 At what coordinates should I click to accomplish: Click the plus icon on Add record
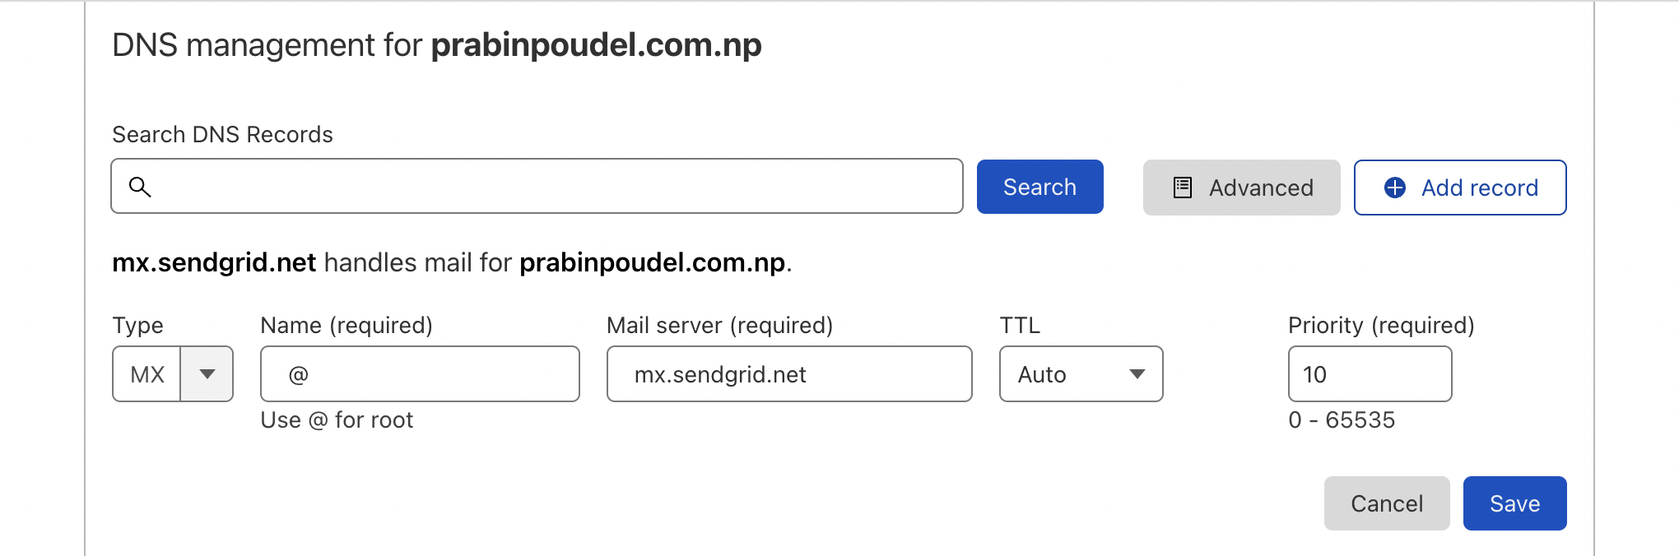pos(1393,188)
